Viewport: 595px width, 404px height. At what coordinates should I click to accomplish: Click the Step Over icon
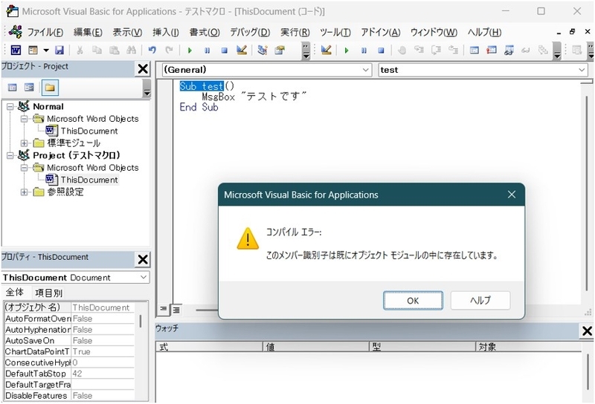tap(436, 50)
